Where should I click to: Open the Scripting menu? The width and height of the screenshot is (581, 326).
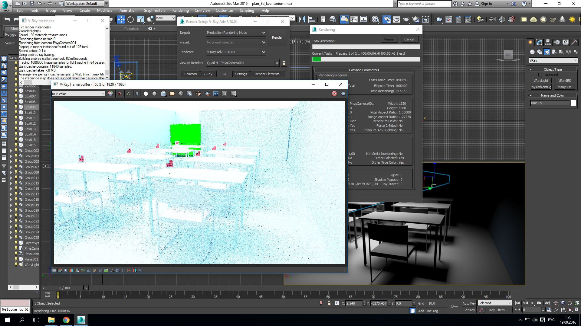(247, 11)
